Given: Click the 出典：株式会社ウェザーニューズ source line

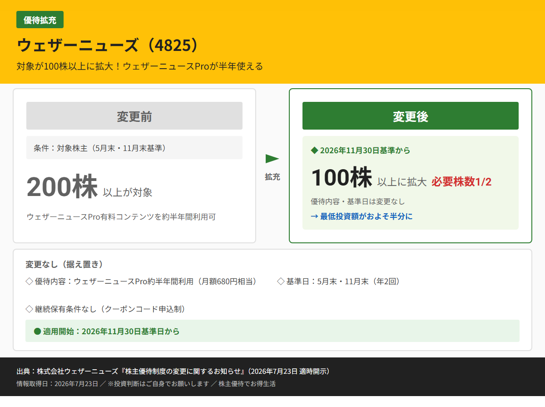Looking at the screenshot, I should click(x=173, y=372).
